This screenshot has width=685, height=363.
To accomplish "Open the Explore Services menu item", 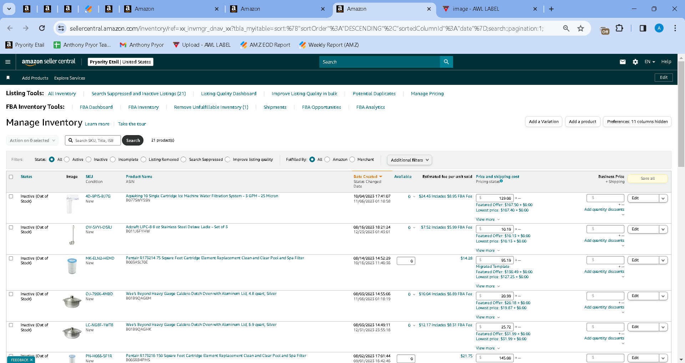I will pyautogui.click(x=70, y=78).
